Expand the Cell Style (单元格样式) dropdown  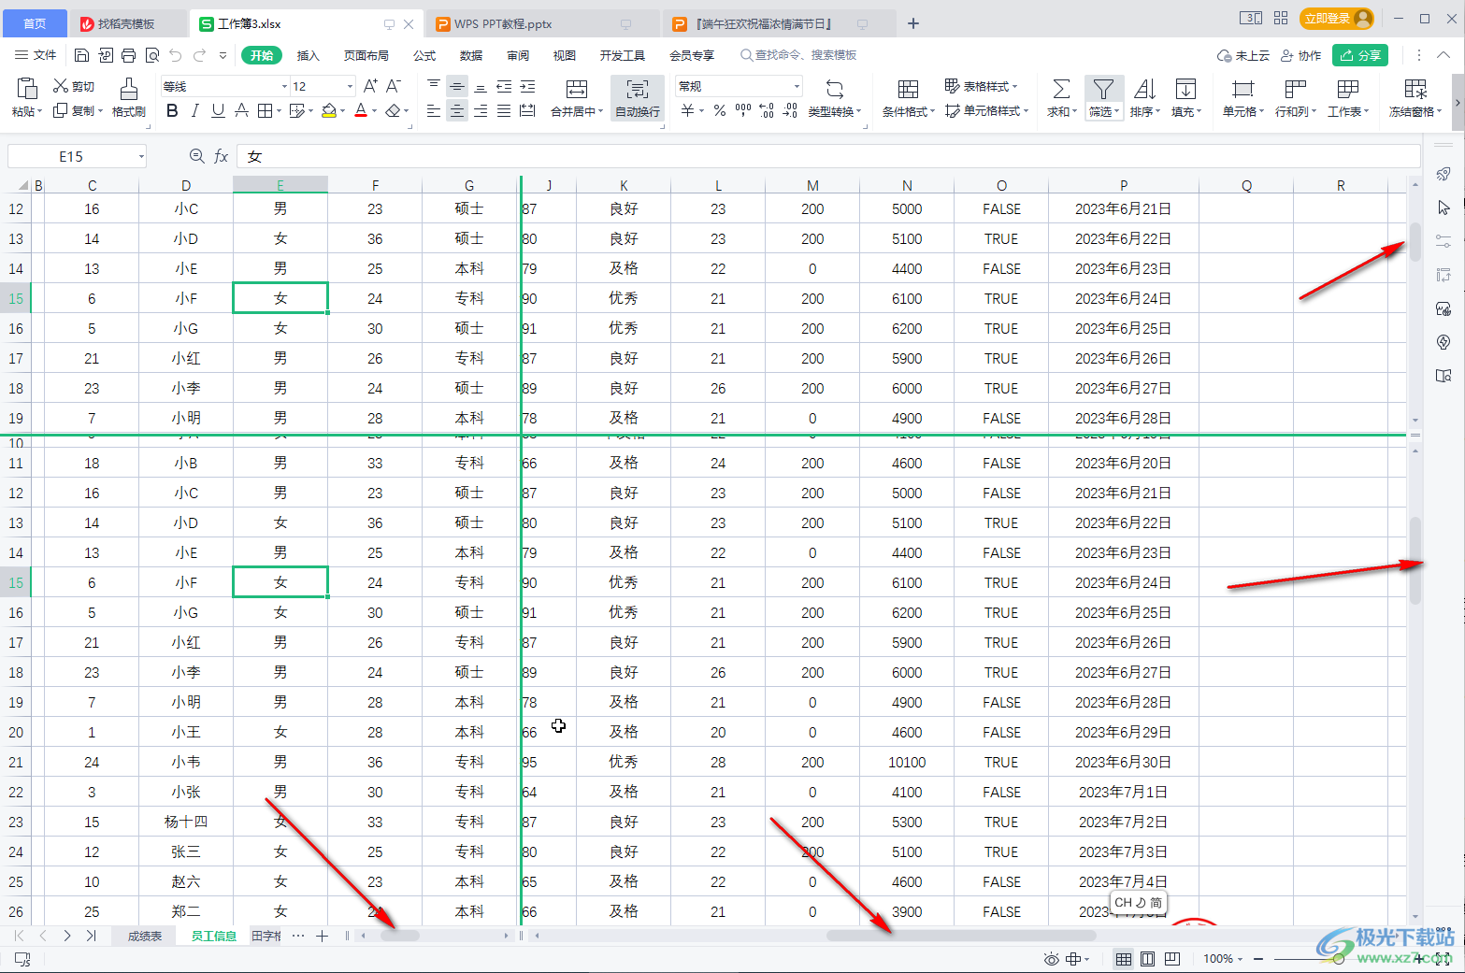(1026, 111)
